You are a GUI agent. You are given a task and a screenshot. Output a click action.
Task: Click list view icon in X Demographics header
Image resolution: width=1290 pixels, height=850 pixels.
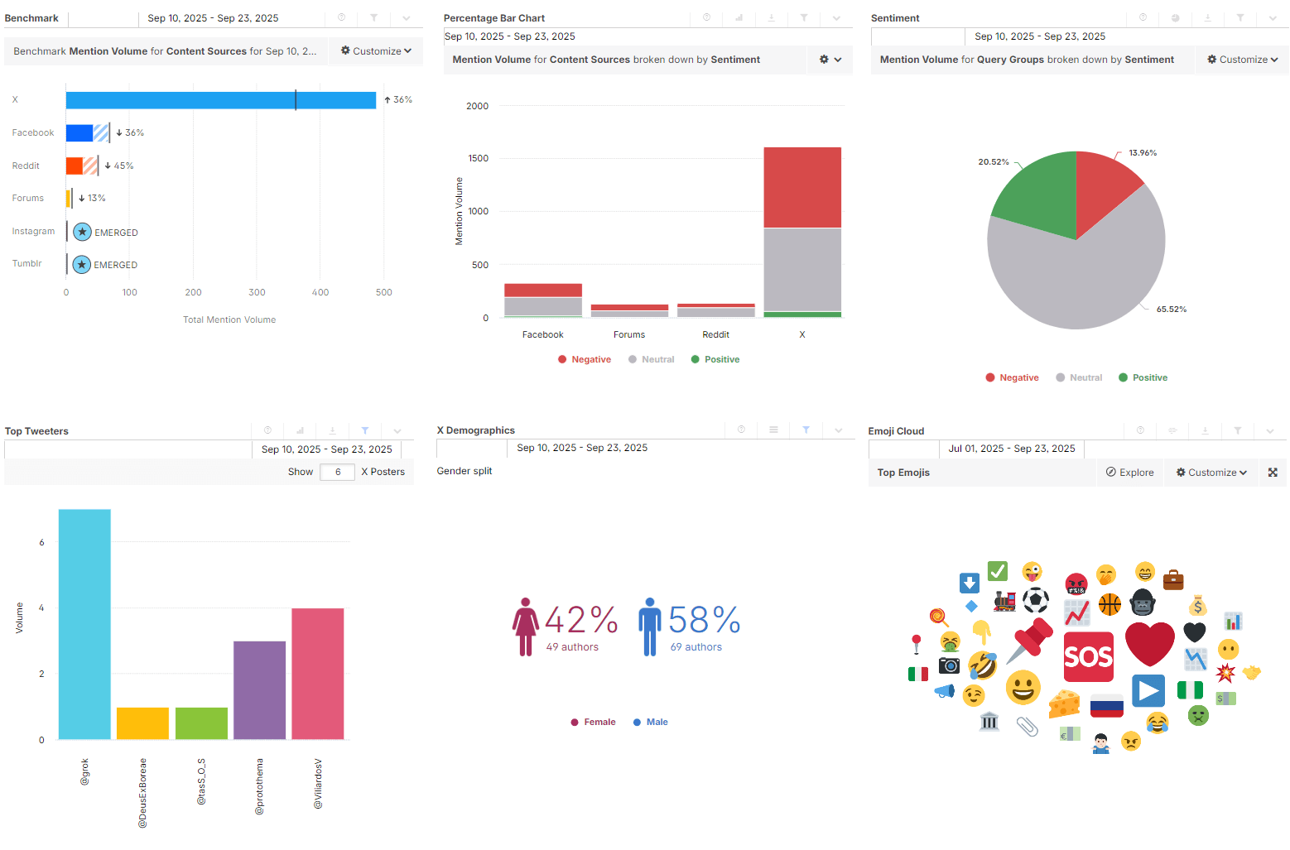coord(773,430)
